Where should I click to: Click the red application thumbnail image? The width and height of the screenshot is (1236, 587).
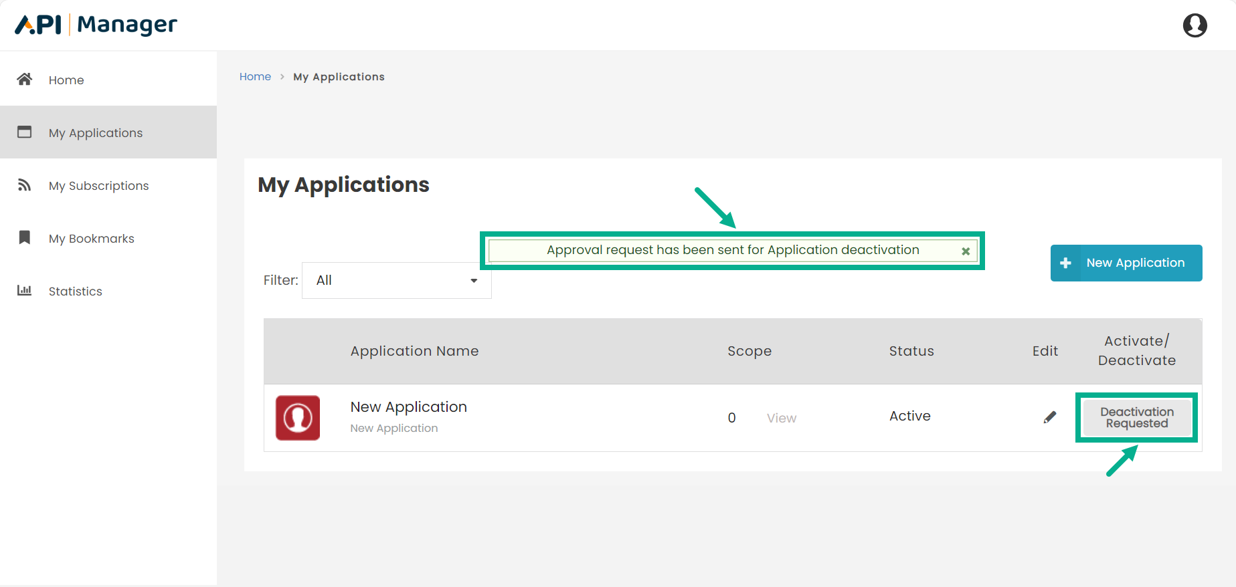298,418
